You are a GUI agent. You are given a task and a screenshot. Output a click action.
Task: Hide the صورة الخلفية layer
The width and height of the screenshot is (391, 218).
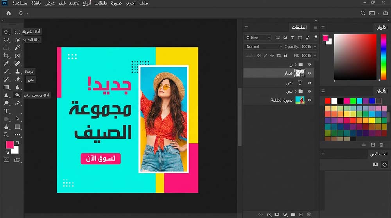(309, 100)
